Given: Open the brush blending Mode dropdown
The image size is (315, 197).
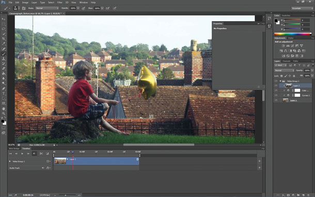Looking at the screenshot, I should pos(47,8).
